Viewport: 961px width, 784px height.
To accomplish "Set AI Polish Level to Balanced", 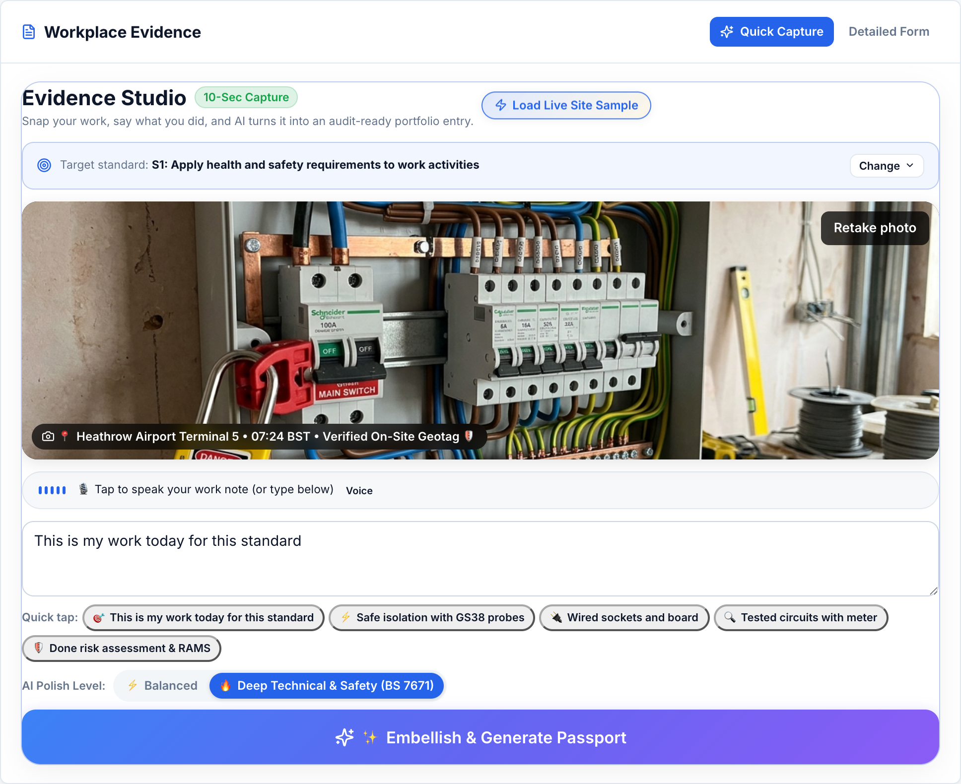I will [162, 686].
